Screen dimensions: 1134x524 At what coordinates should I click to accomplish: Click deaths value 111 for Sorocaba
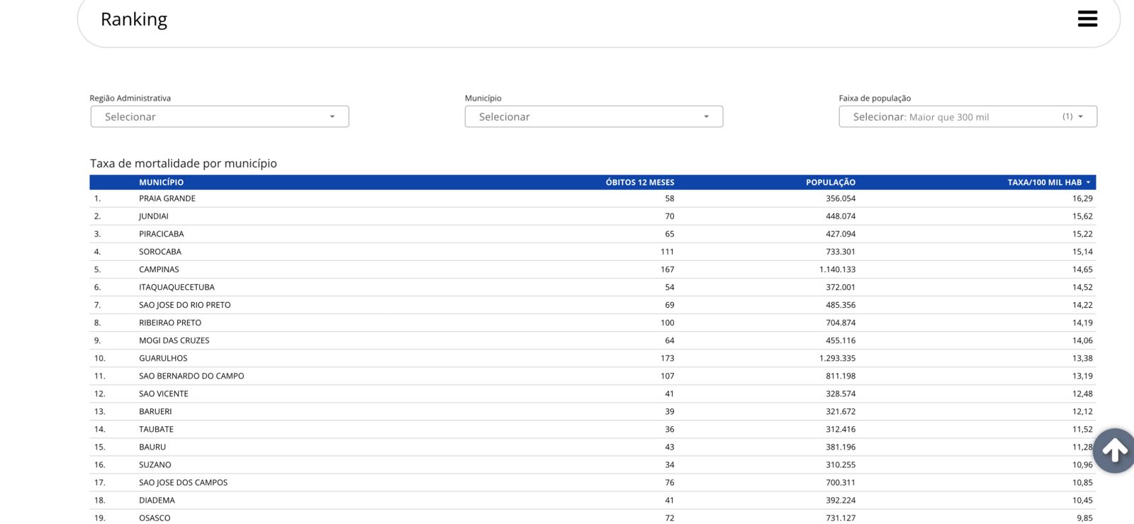667,252
